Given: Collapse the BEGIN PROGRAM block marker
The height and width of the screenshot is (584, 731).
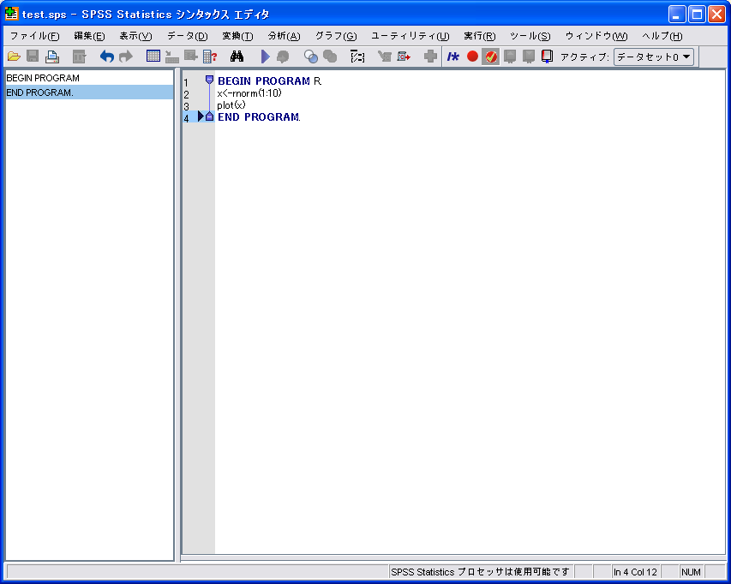Looking at the screenshot, I should click(209, 80).
